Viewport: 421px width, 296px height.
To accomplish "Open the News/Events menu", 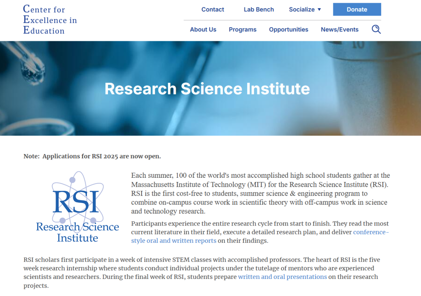I will click(340, 30).
